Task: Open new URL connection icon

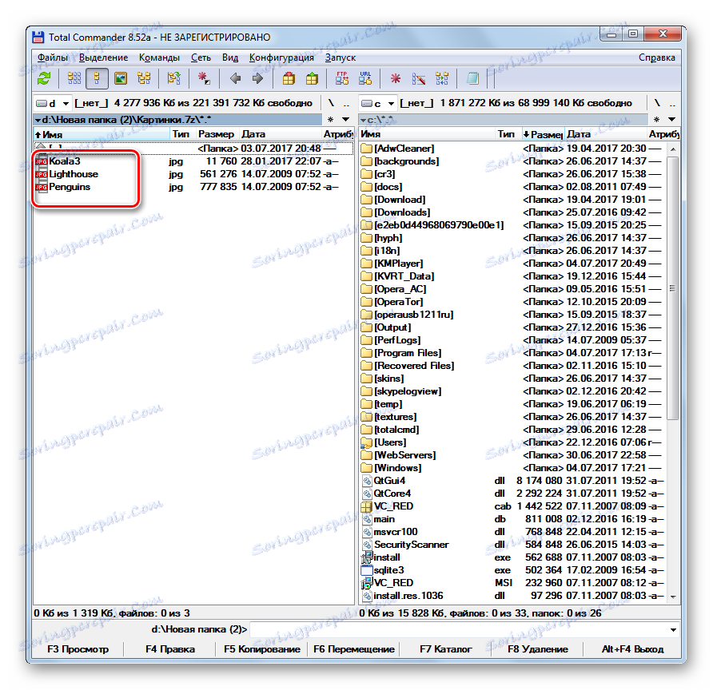Action: (365, 78)
